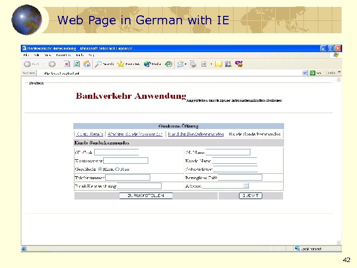Go back with the Back arrow

click(27, 64)
